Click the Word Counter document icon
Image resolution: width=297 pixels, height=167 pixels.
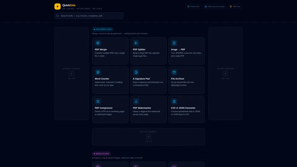(x=98, y=72)
